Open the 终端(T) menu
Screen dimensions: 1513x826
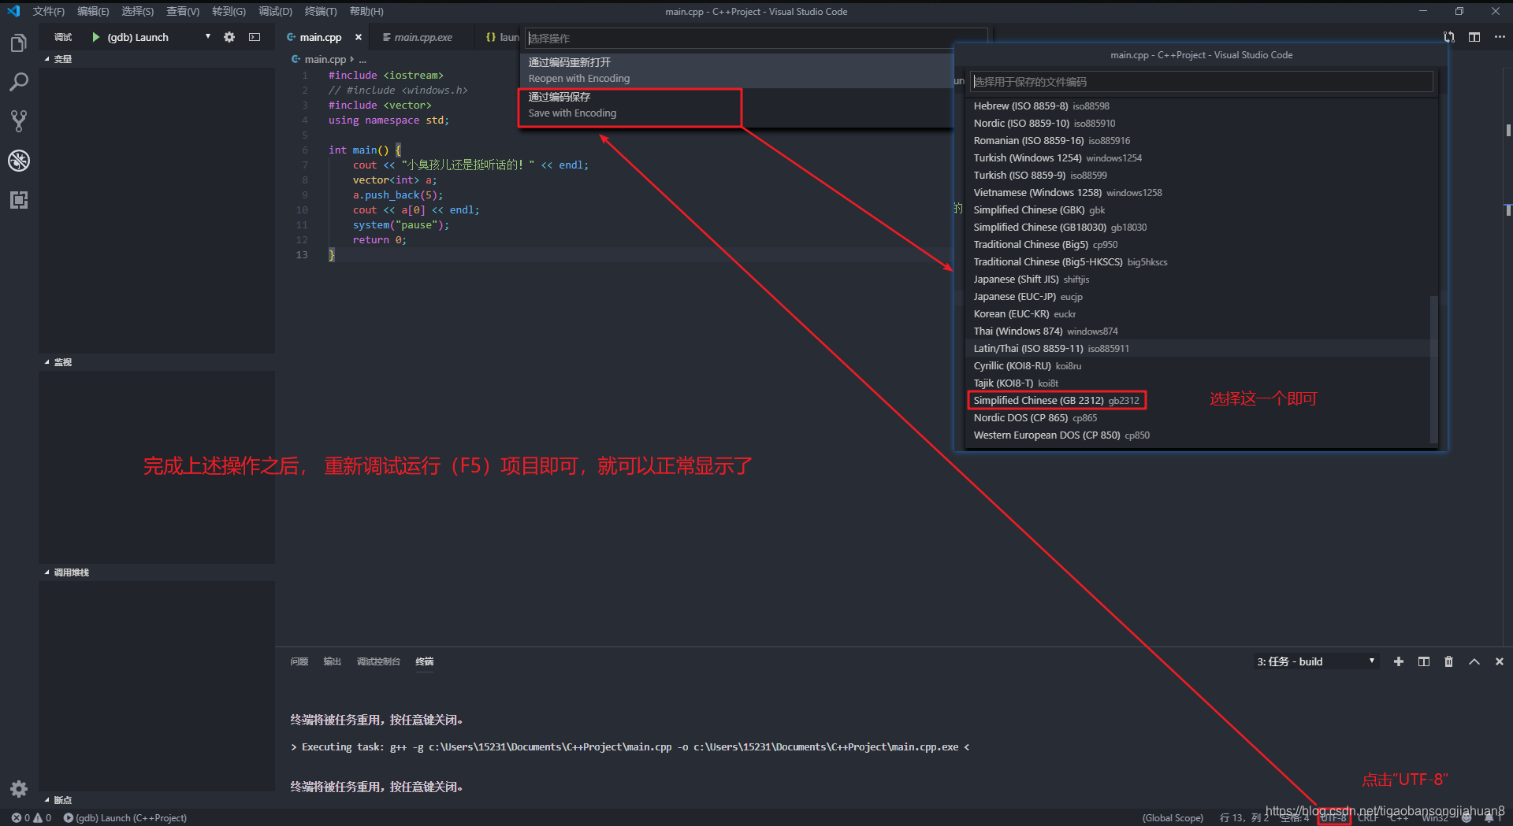pos(321,11)
